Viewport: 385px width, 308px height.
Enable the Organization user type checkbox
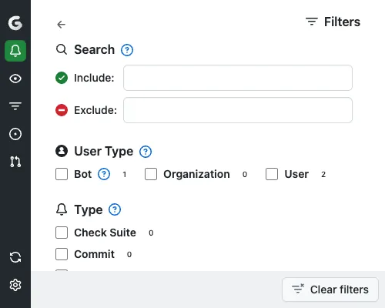(x=151, y=174)
